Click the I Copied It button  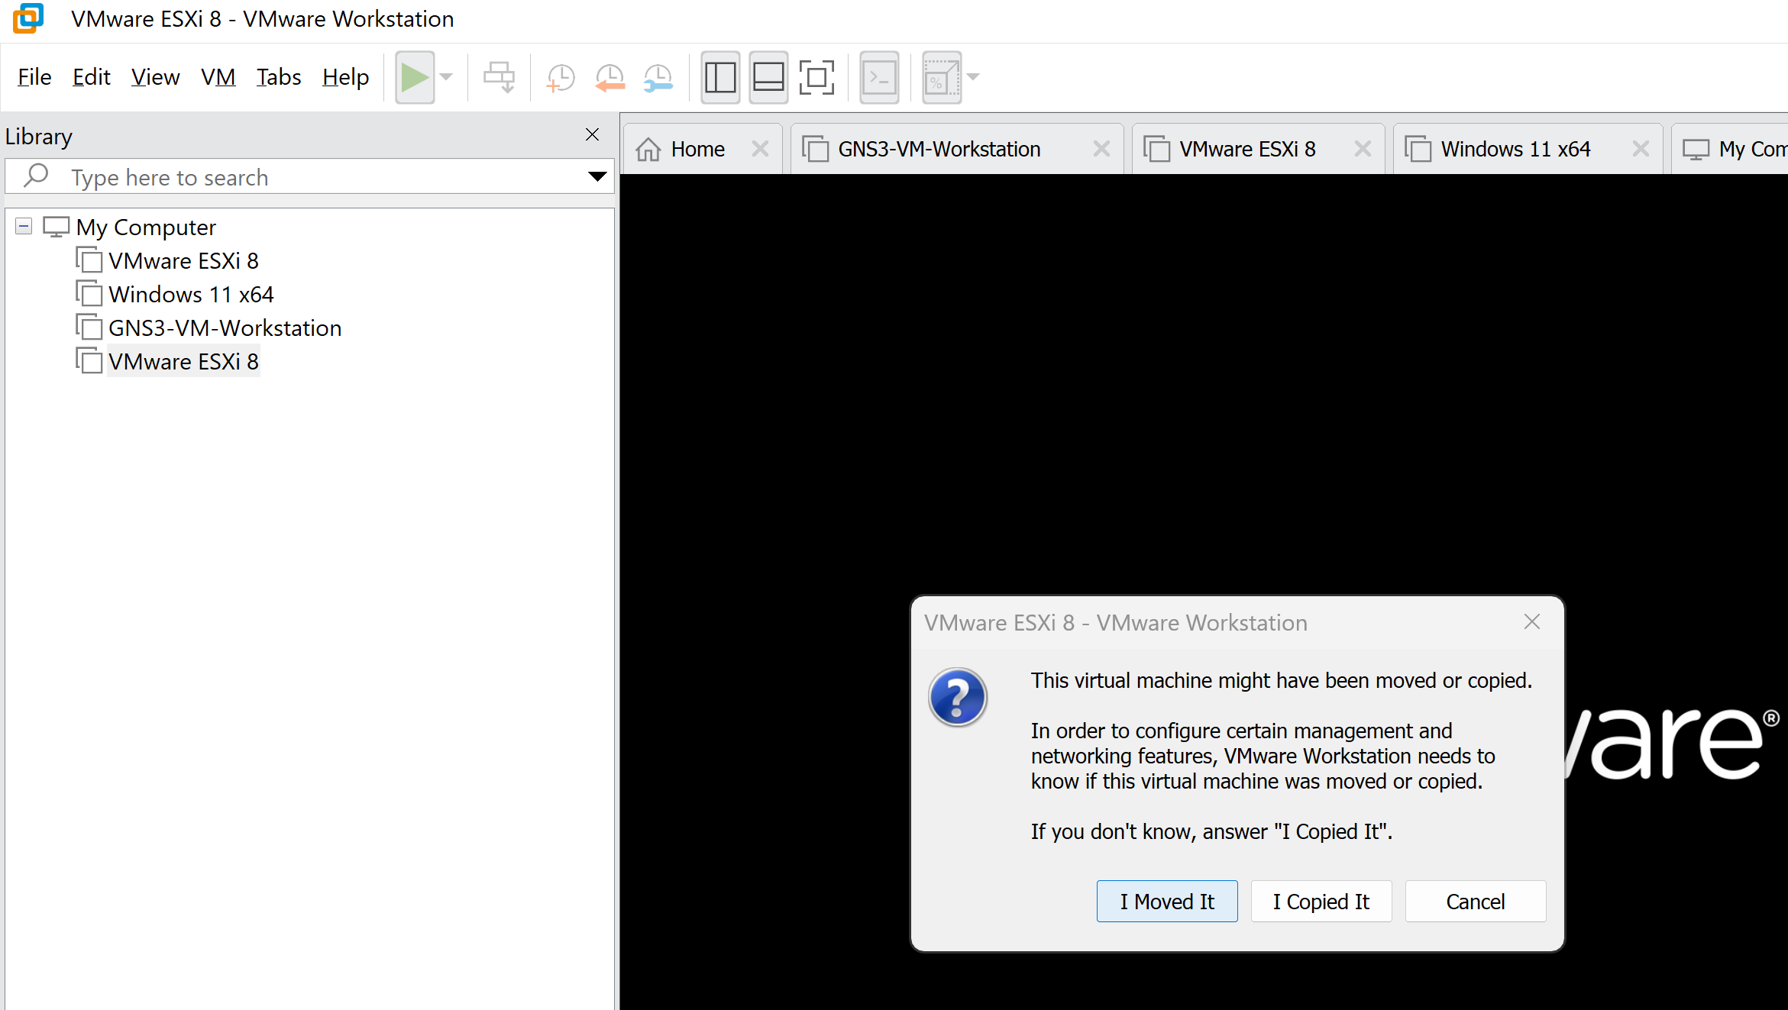(x=1321, y=902)
